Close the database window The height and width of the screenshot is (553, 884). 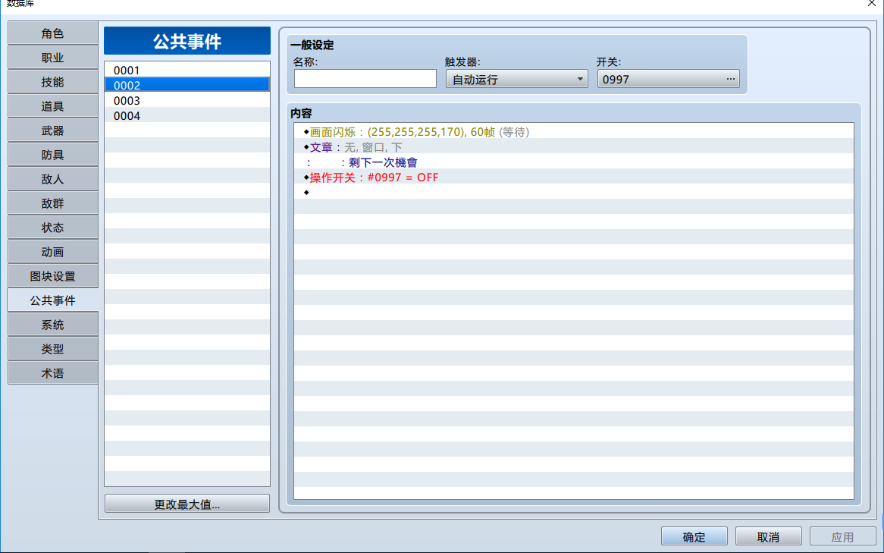pyautogui.click(x=871, y=3)
